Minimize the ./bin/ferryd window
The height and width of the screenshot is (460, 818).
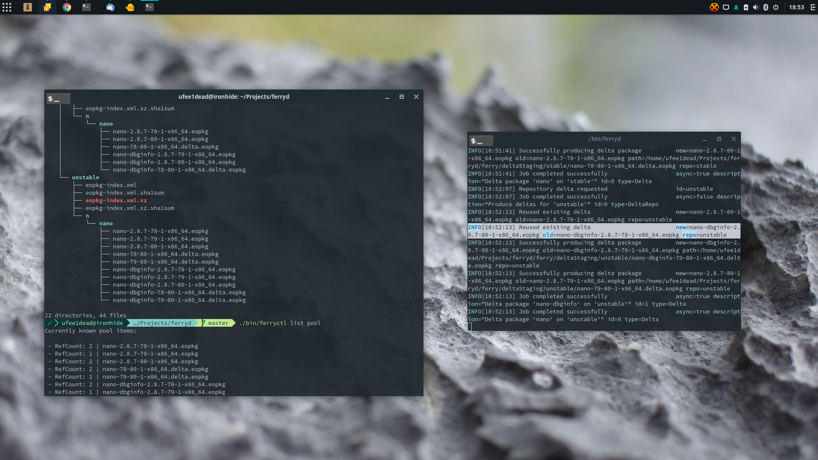pos(705,139)
